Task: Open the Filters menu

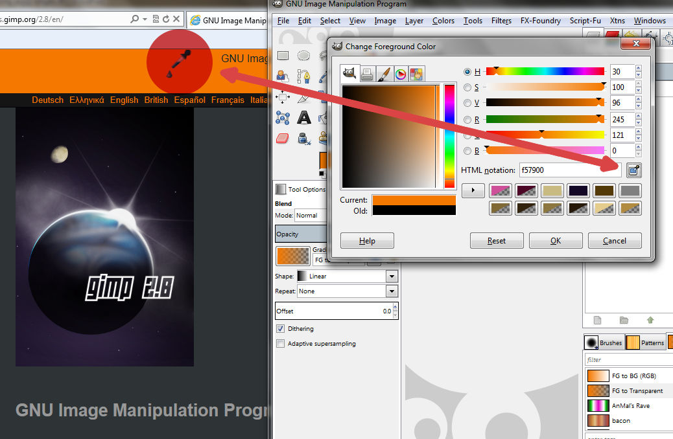Action: [501, 21]
